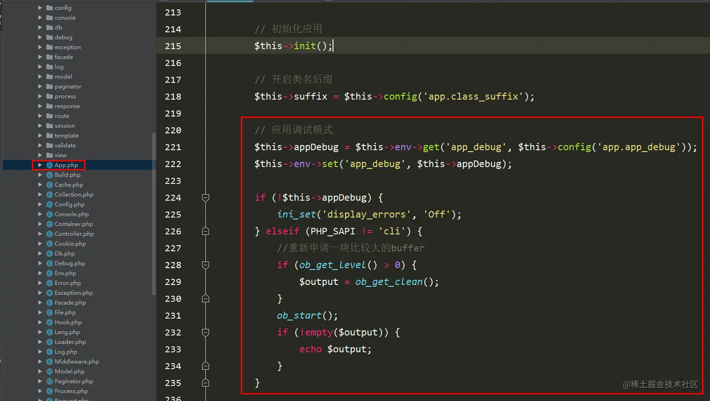Click appDebug property on line 221

click(316, 147)
